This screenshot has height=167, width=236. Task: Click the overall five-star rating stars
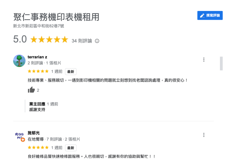(49, 40)
